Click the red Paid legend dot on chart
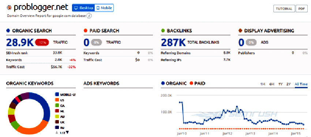 coord(191,84)
